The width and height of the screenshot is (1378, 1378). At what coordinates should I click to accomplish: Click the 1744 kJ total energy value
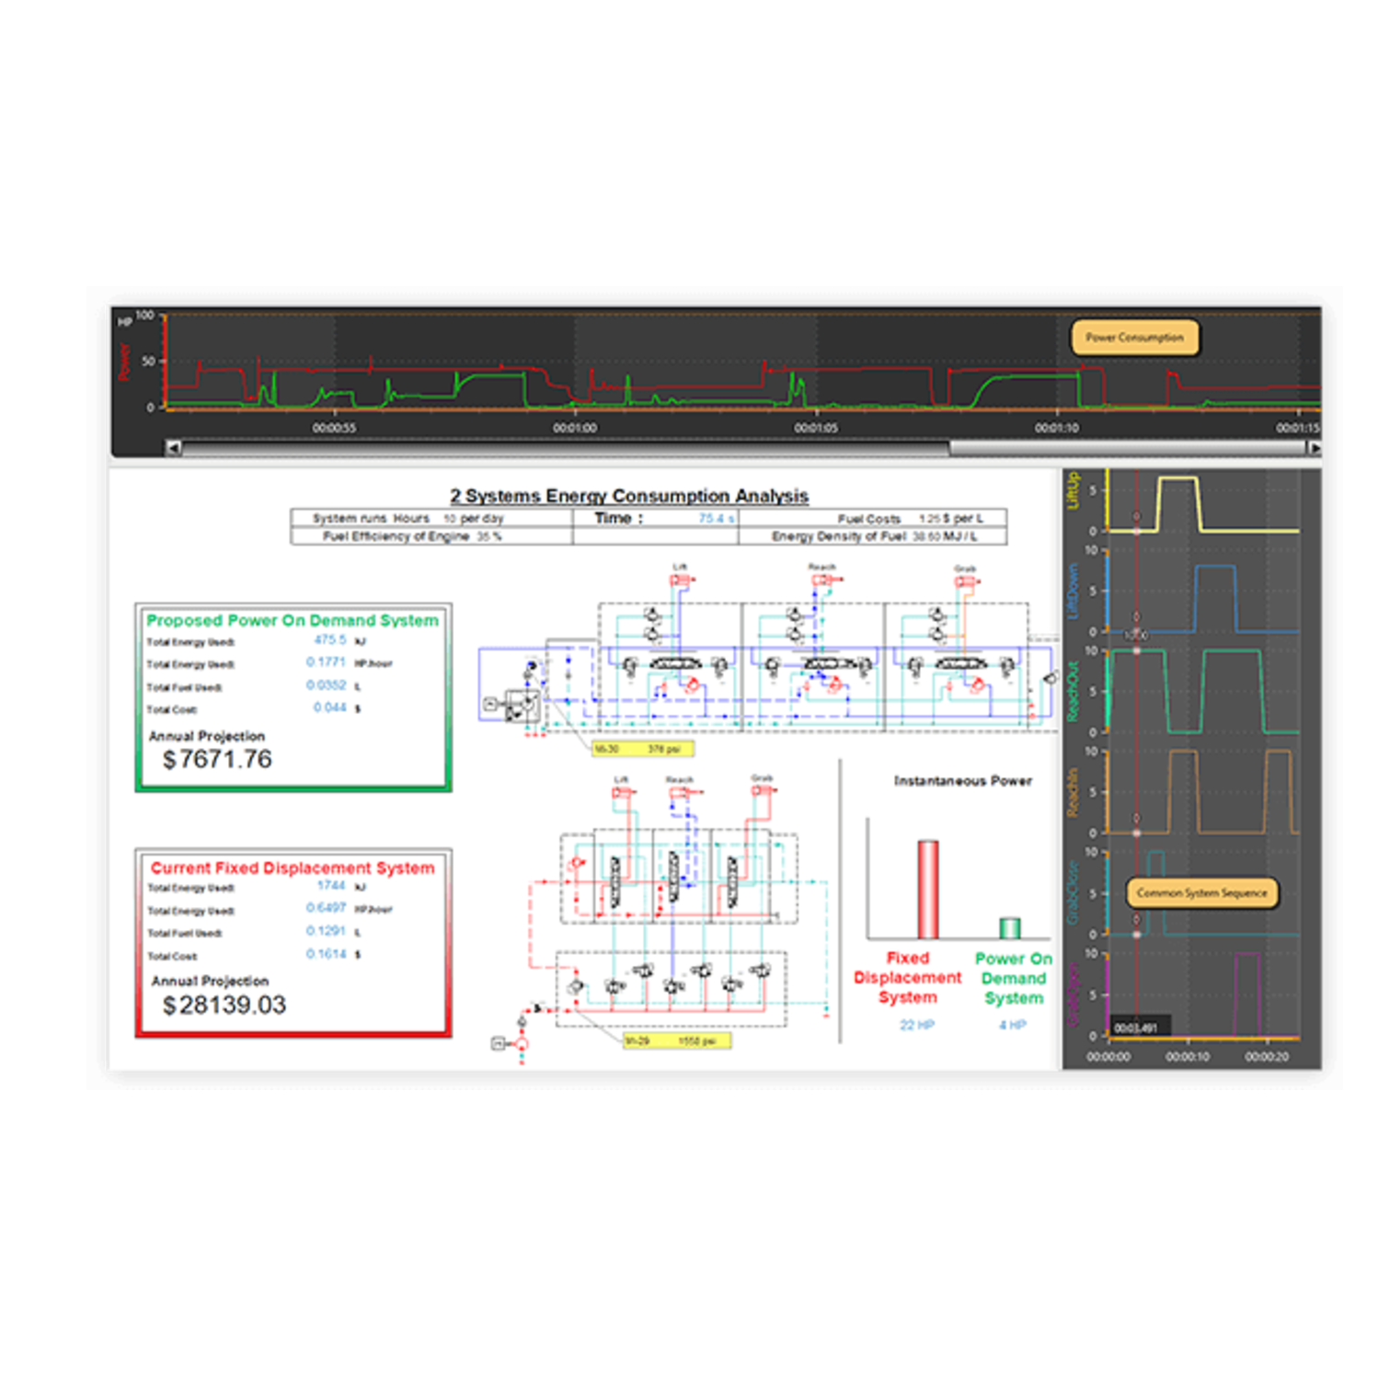[x=331, y=886]
